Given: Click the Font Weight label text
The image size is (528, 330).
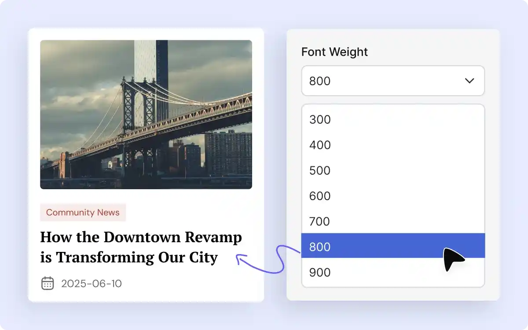Looking at the screenshot, I should pos(334,52).
